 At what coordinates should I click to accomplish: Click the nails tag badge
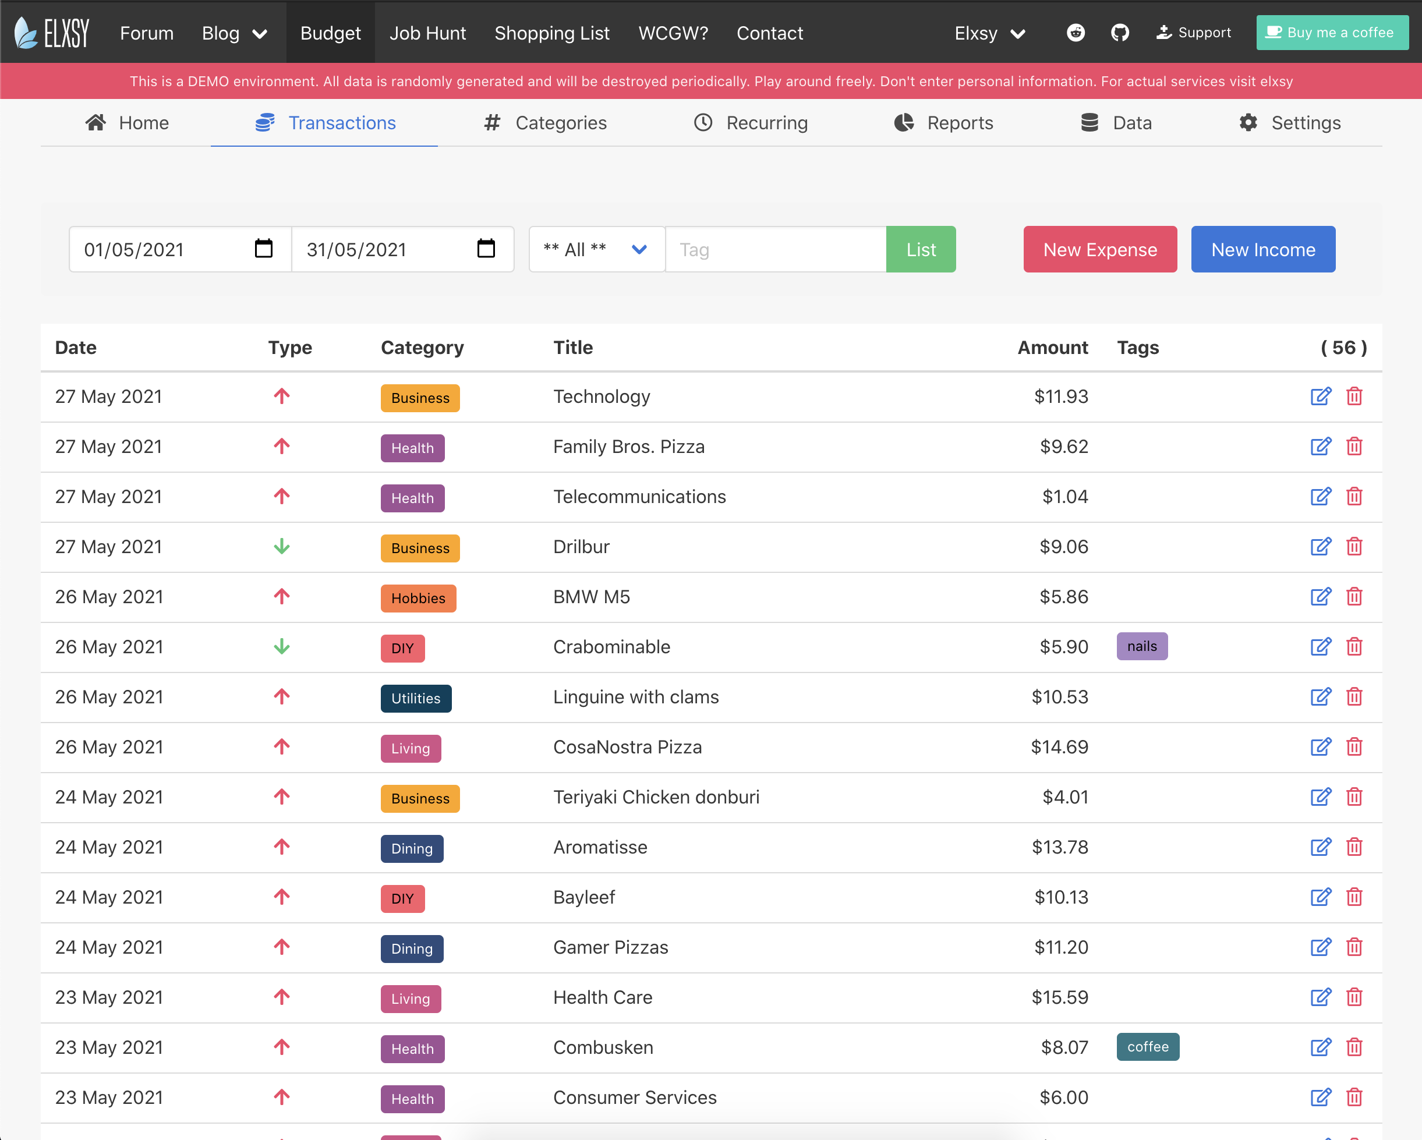tap(1142, 646)
